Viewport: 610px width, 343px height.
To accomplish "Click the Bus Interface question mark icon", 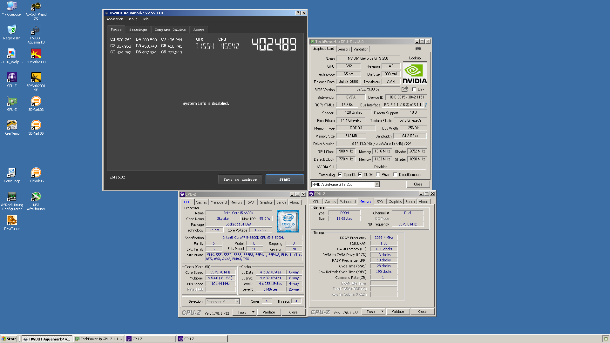I will [x=426, y=105].
